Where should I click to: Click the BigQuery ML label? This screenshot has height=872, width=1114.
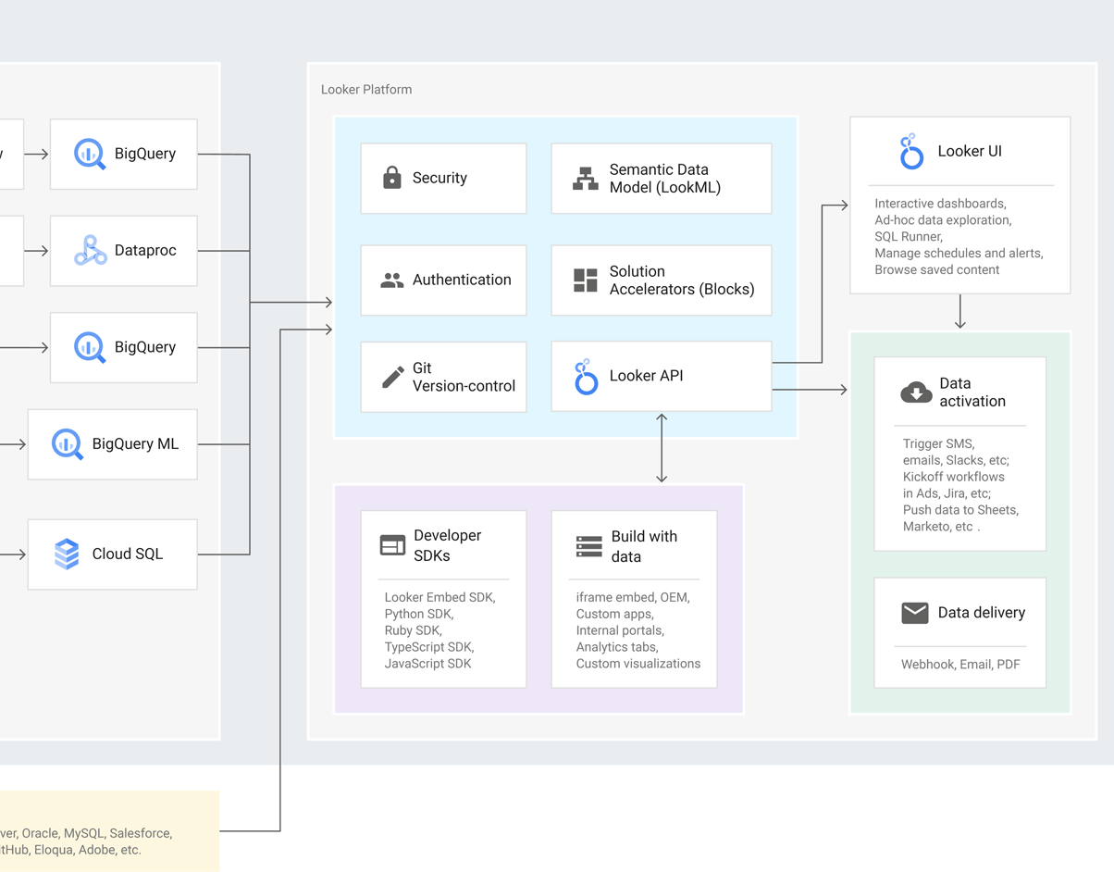point(135,443)
